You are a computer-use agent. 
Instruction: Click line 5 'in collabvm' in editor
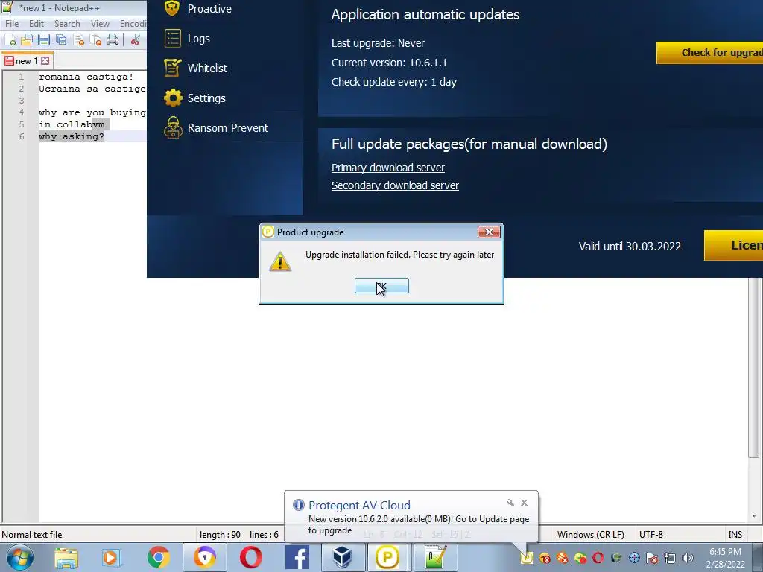coord(72,124)
